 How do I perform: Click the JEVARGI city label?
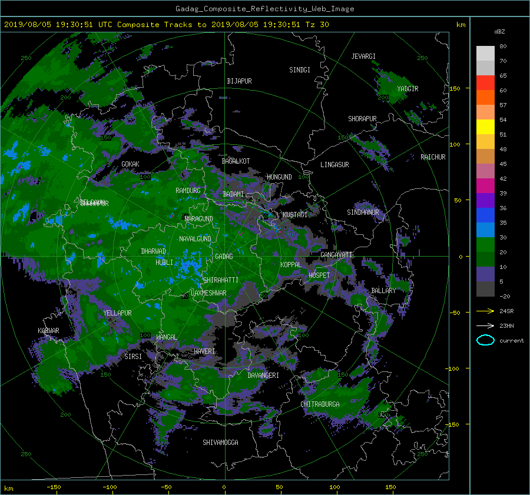363,57
